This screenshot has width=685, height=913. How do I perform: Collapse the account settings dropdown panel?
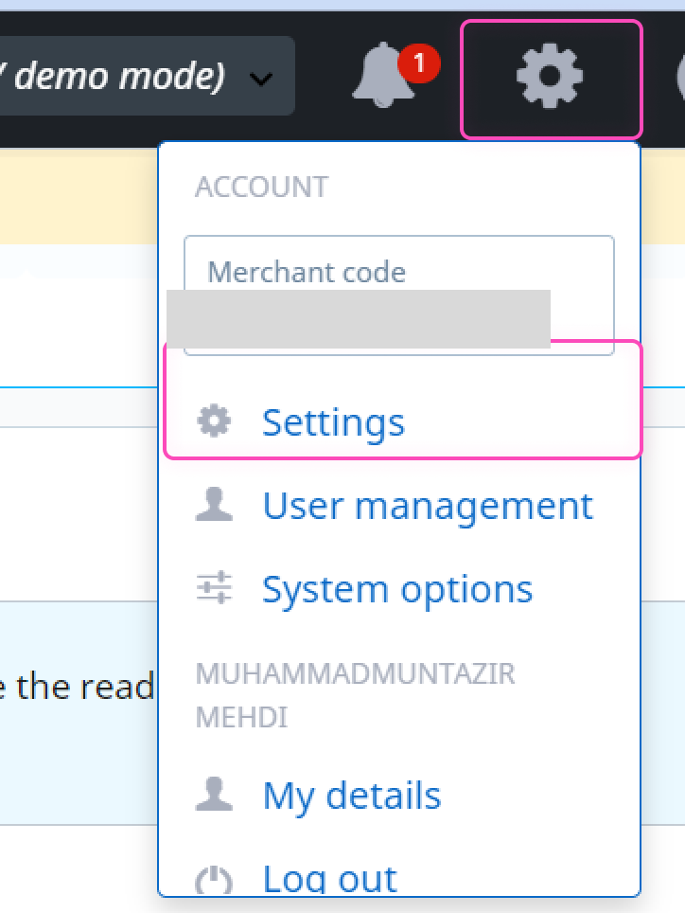(550, 76)
